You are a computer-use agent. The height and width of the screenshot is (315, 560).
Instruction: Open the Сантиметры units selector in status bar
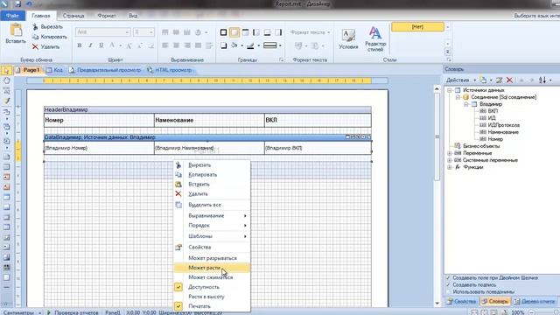click(x=21, y=312)
